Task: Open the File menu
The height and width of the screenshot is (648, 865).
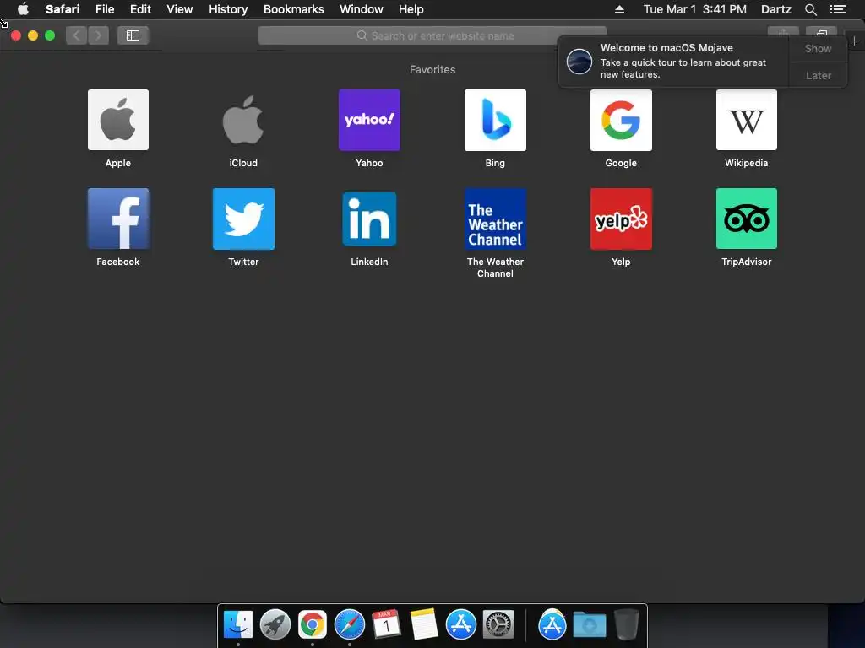Action: (x=104, y=9)
